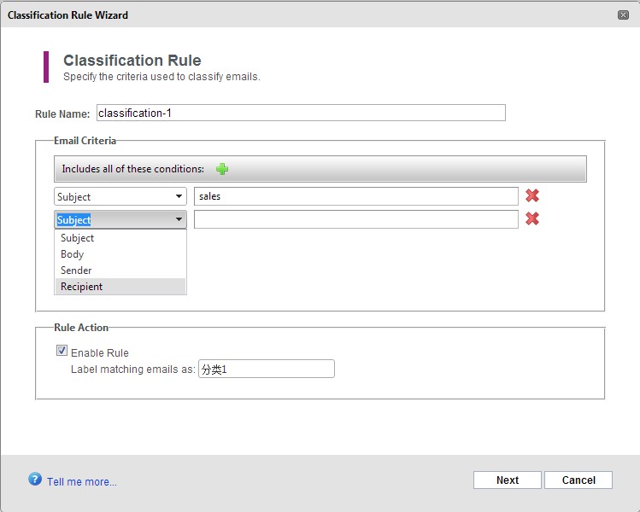The image size is (640, 512).
Task: Add a new condition with green plus icon
Action: pos(222,169)
